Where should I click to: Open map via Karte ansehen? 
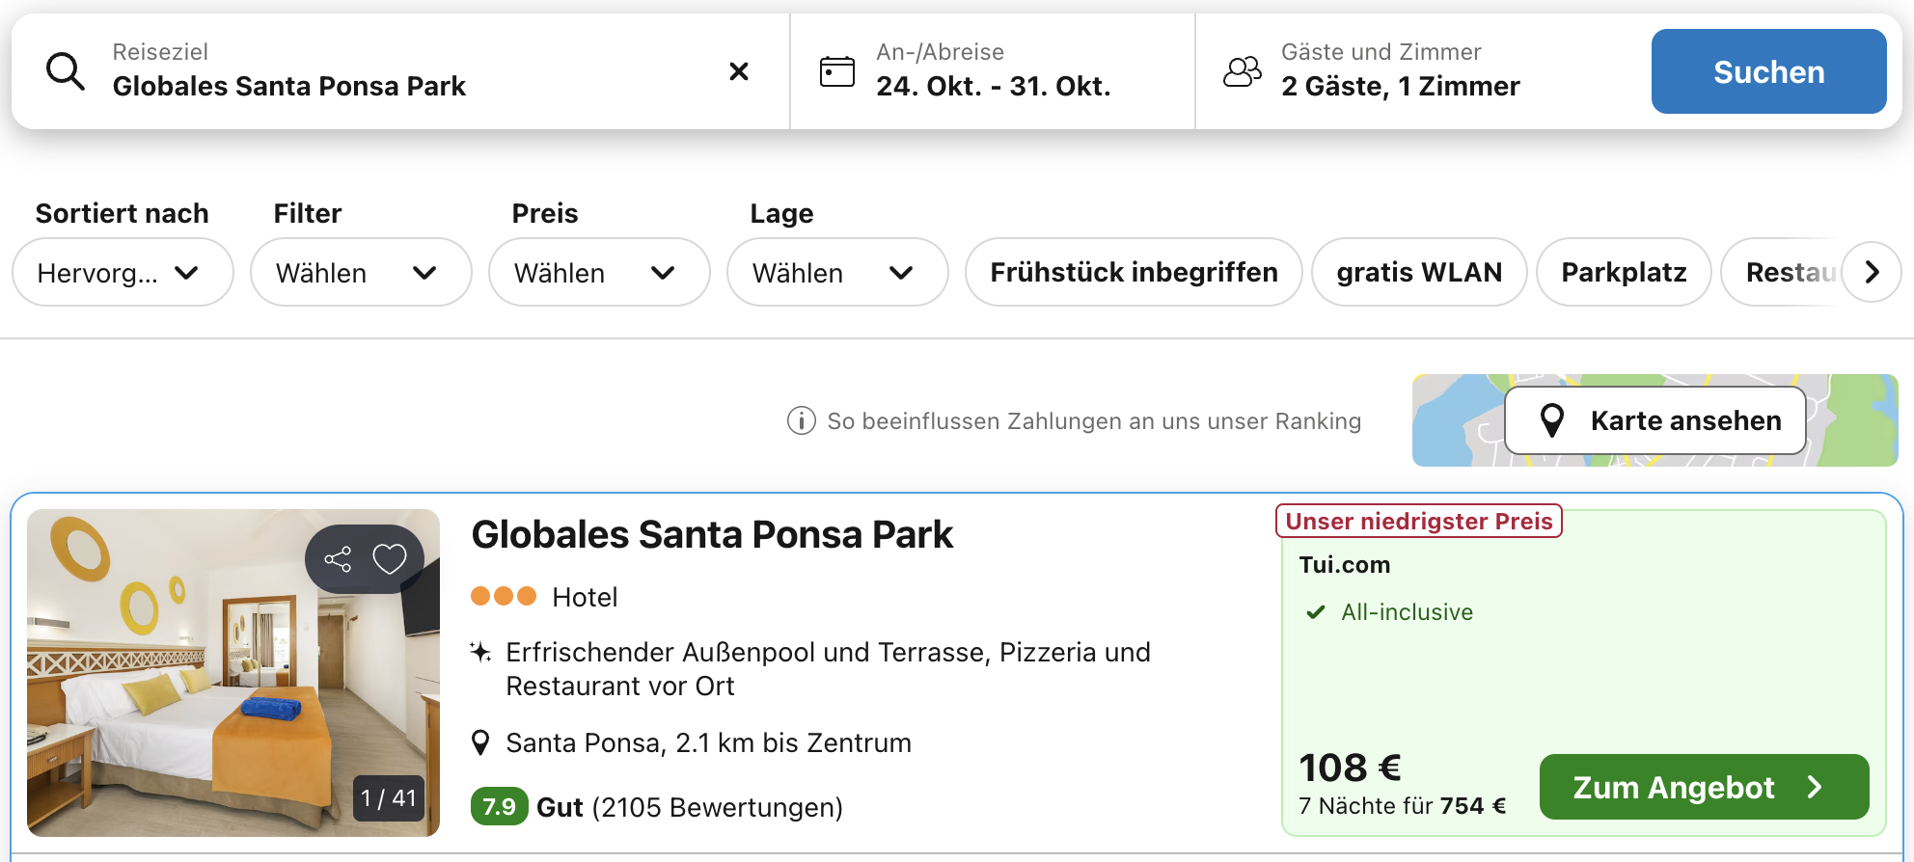click(1654, 421)
